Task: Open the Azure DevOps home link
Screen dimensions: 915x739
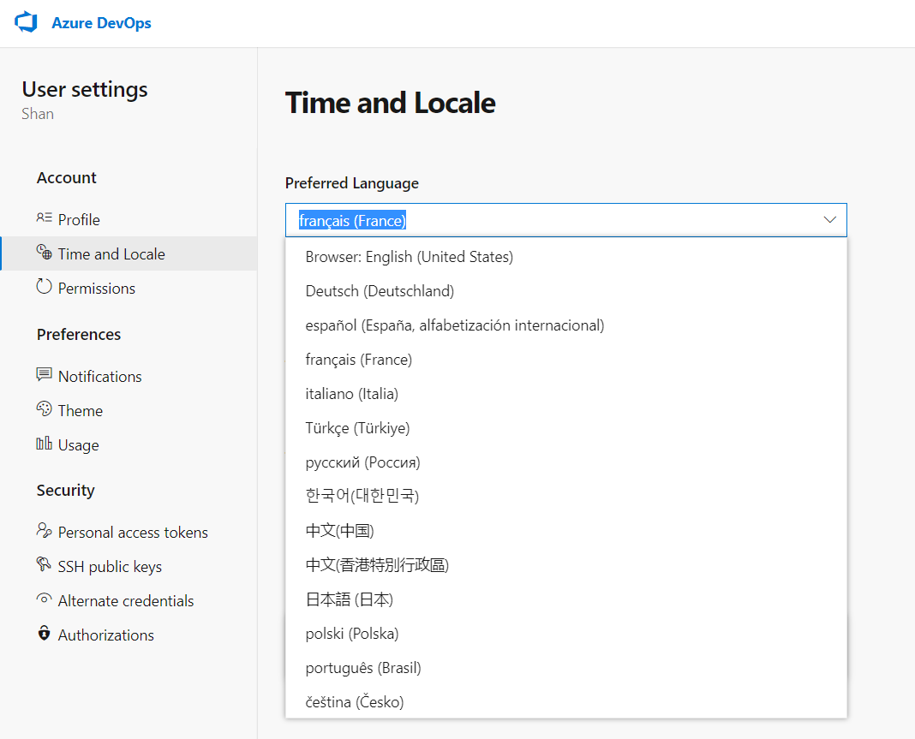Action: pos(101,23)
